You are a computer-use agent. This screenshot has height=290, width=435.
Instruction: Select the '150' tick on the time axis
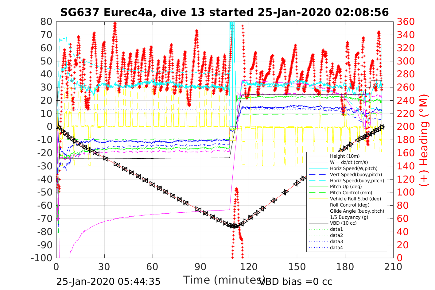point(297,267)
